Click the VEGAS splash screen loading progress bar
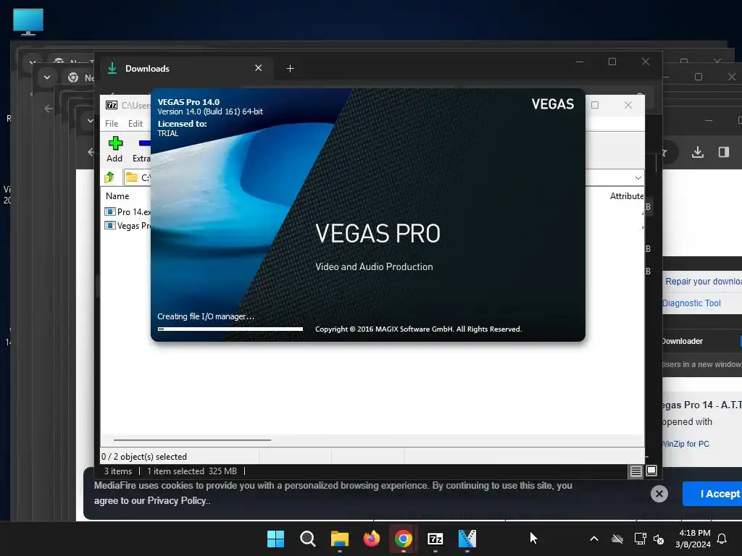 pos(230,329)
